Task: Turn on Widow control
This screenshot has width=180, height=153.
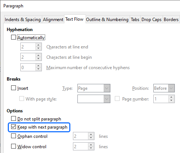Action: point(13,146)
